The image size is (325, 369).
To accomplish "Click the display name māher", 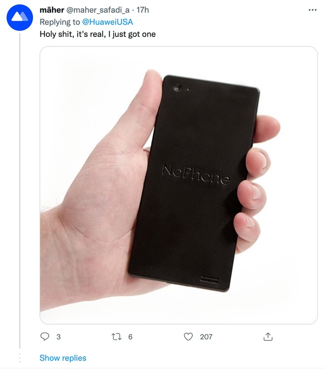I will (x=52, y=10).
